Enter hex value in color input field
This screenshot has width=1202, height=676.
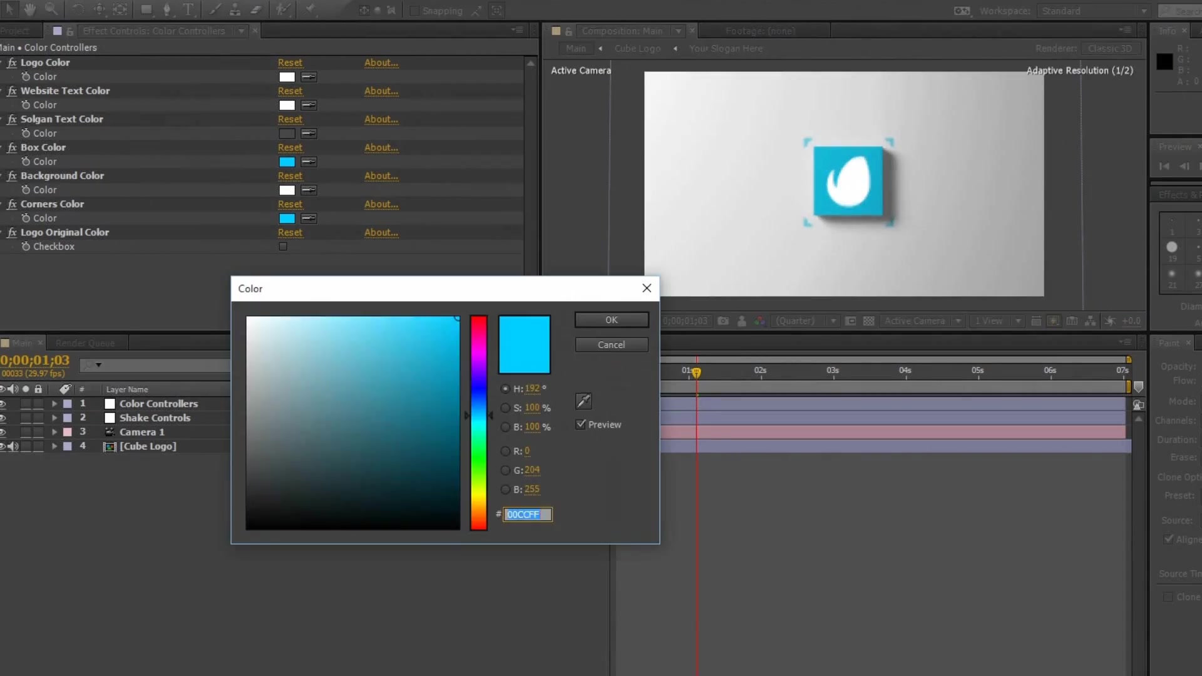coord(527,513)
